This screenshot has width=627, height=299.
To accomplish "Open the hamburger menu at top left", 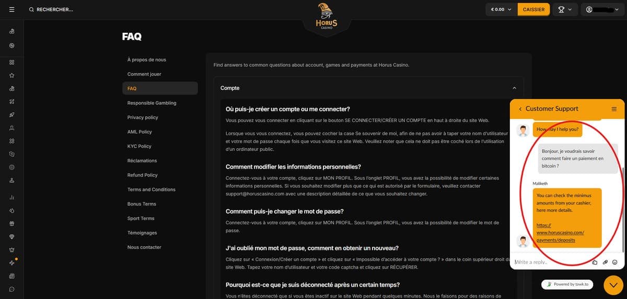I will click(11, 9).
